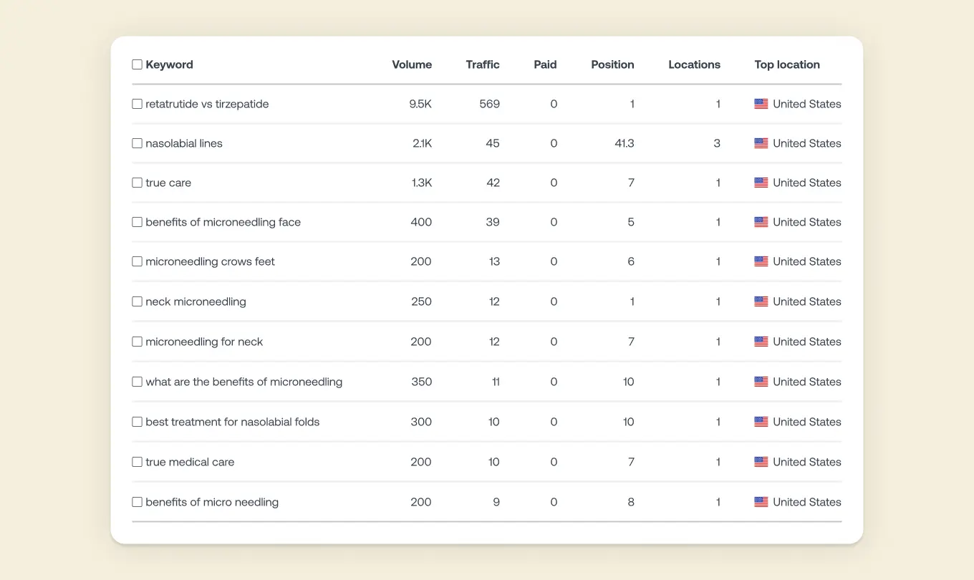Select all keywords using the header checkbox
974x580 pixels.
pos(137,64)
